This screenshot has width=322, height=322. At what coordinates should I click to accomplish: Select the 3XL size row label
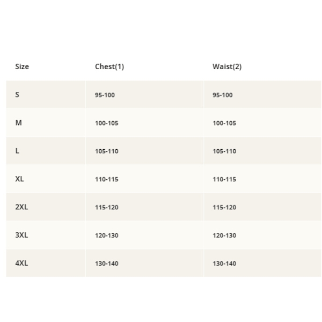click(x=21, y=235)
